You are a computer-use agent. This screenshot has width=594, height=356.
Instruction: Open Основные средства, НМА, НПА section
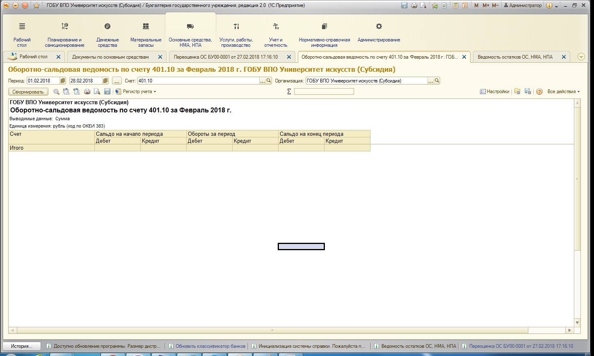190,35
